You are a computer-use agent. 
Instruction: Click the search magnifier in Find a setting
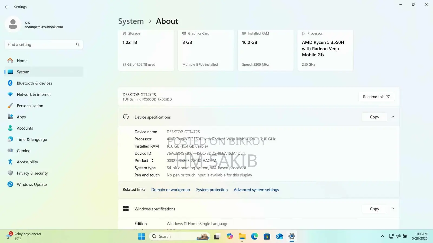[78, 45]
